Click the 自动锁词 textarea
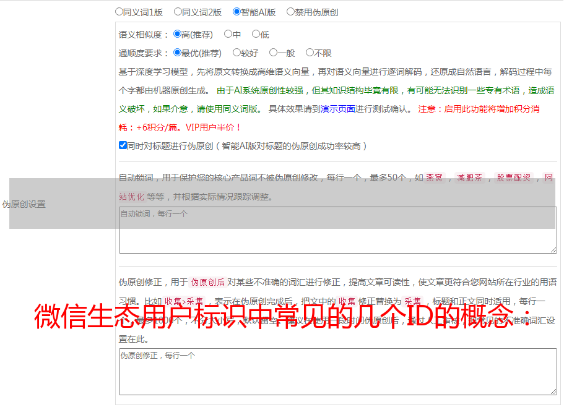 338,230
